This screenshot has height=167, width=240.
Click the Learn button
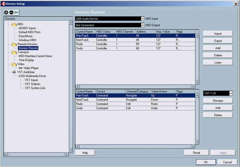[x=218, y=63]
